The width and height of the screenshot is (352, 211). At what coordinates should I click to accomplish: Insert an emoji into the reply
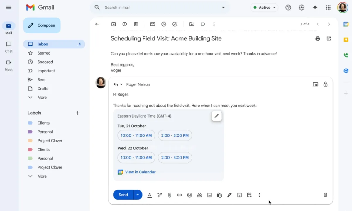(189, 195)
